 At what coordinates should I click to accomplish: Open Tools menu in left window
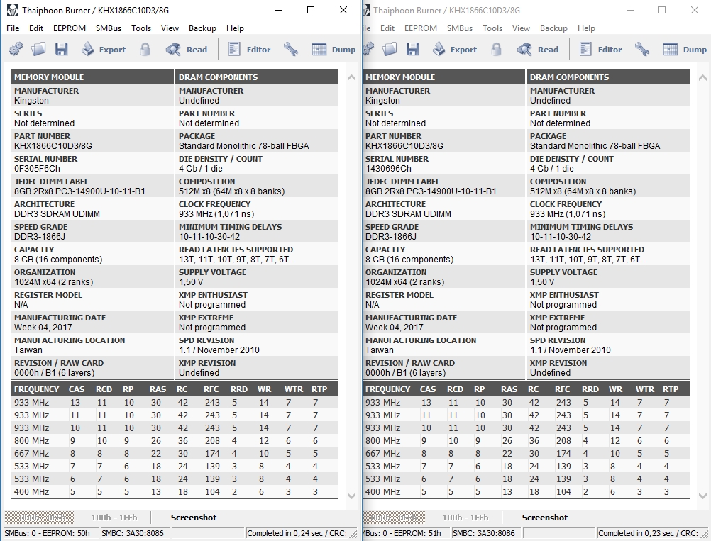click(x=141, y=28)
